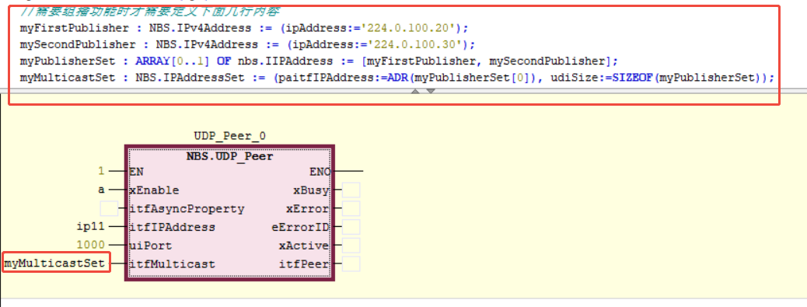Click the '224.0.100.20' address string
807x307 pixels.
(409, 28)
